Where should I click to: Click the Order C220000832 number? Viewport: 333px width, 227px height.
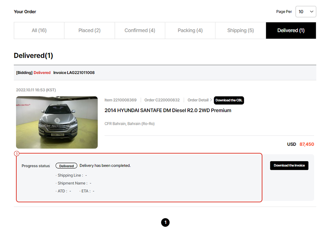tap(162, 100)
